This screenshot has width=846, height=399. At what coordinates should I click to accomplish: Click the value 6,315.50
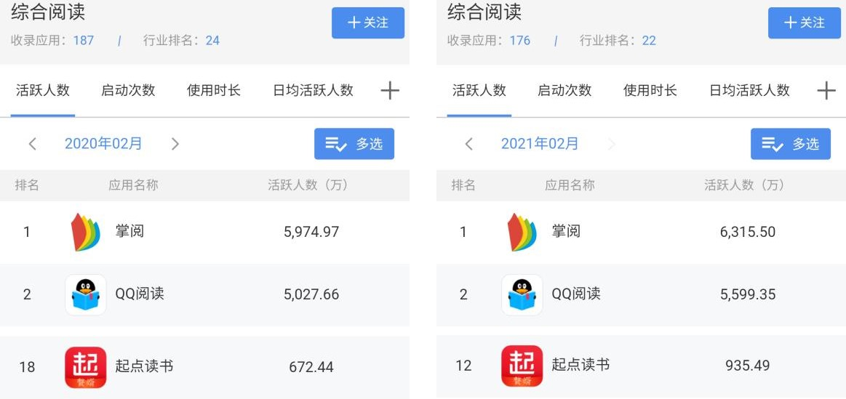[x=748, y=233]
